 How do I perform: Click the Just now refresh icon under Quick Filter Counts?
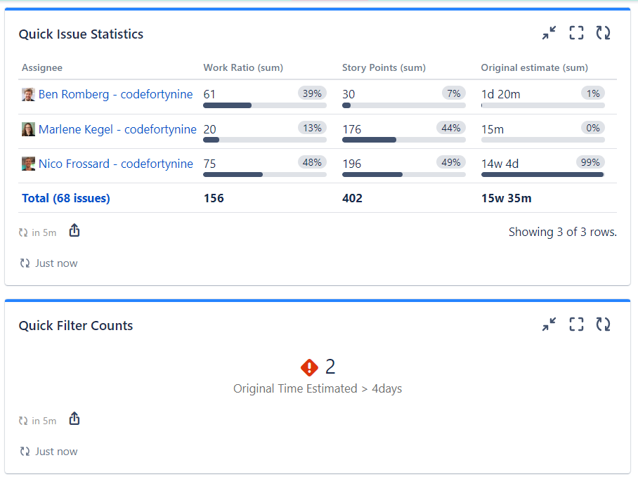pos(24,451)
